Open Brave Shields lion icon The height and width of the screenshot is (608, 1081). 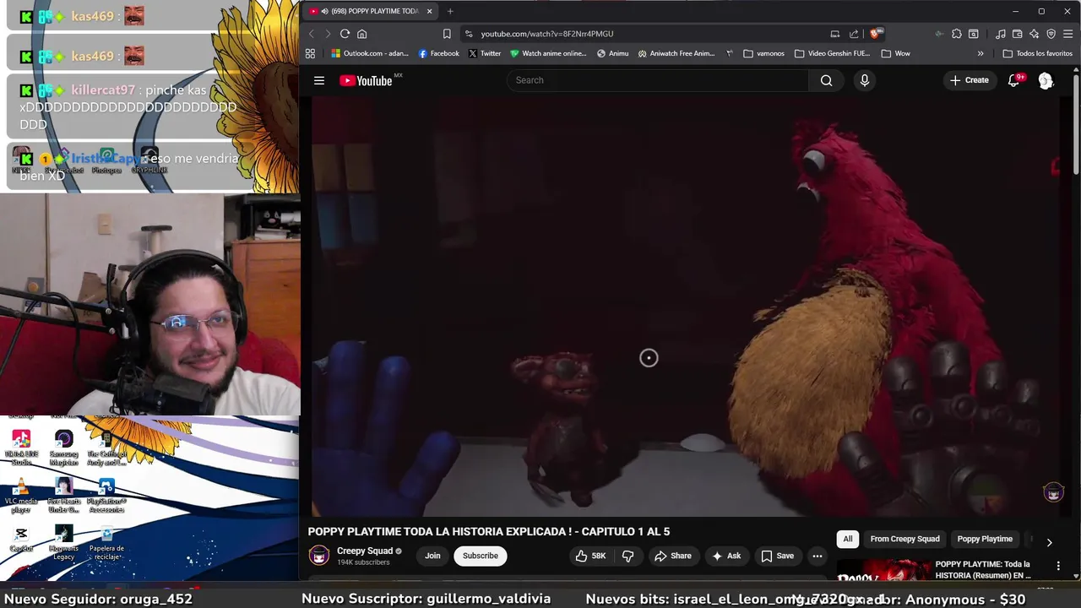pos(876,34)
